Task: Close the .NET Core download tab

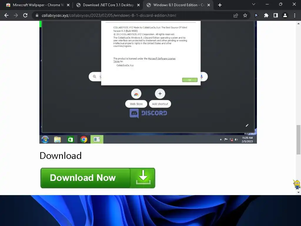Action: click(x=138, y=5)
